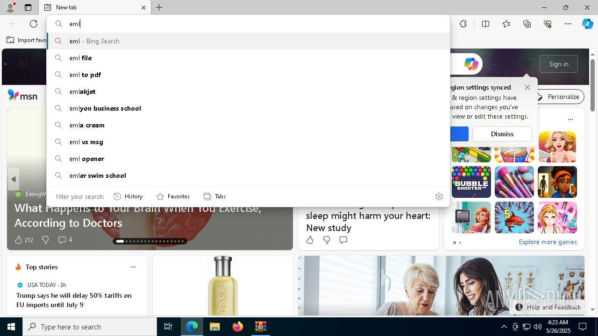This screenshot has width=598, height=336.
Task: Open the shark number 5 game thumbnail
Action: 514,217
